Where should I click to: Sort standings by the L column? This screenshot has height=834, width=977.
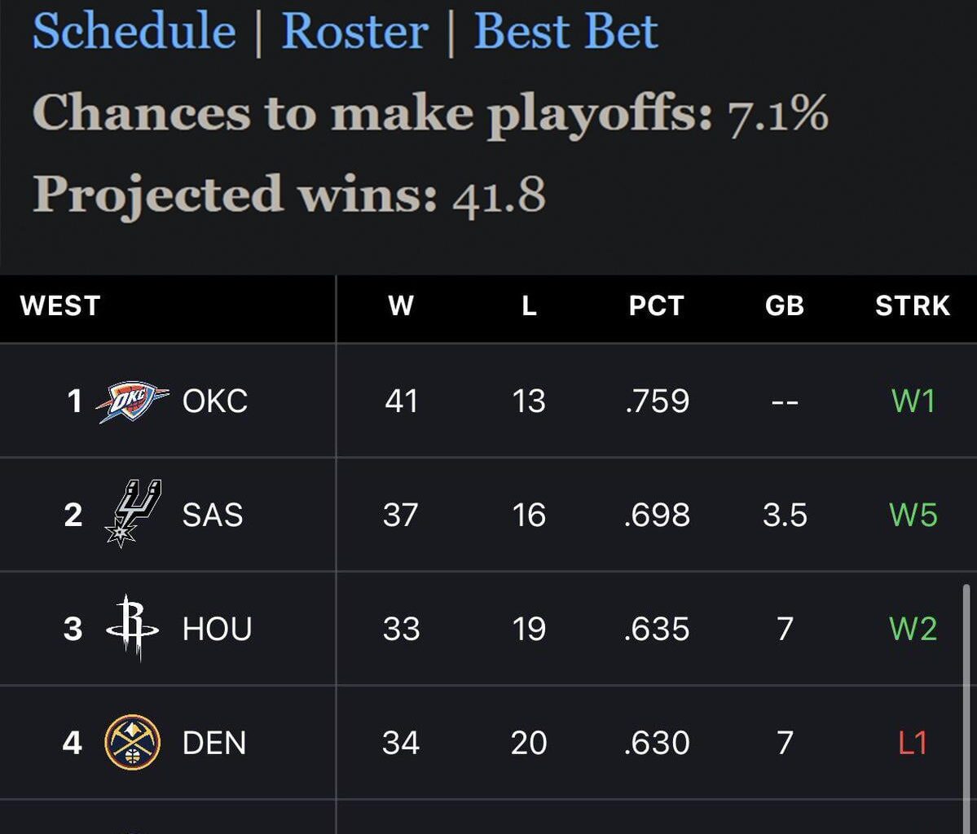coord(529,307)
